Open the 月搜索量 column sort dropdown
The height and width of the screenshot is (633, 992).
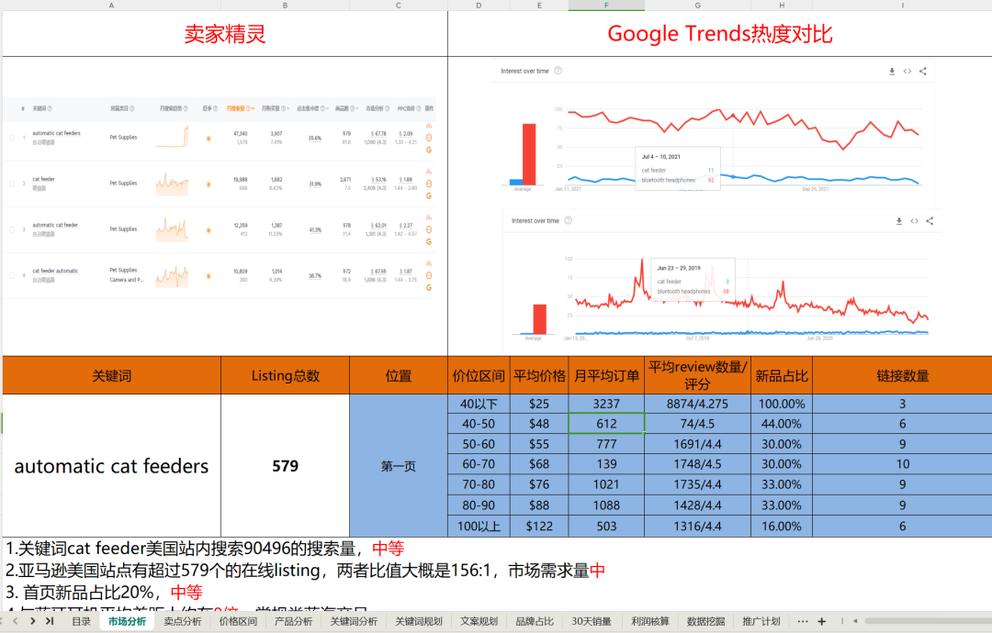[251, 109]
